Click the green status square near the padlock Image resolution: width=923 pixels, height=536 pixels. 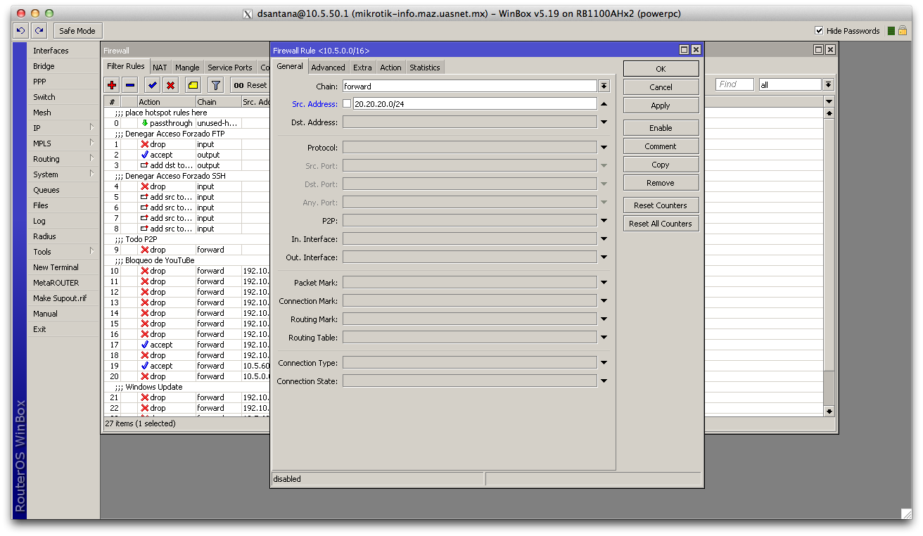coord(891,31)
